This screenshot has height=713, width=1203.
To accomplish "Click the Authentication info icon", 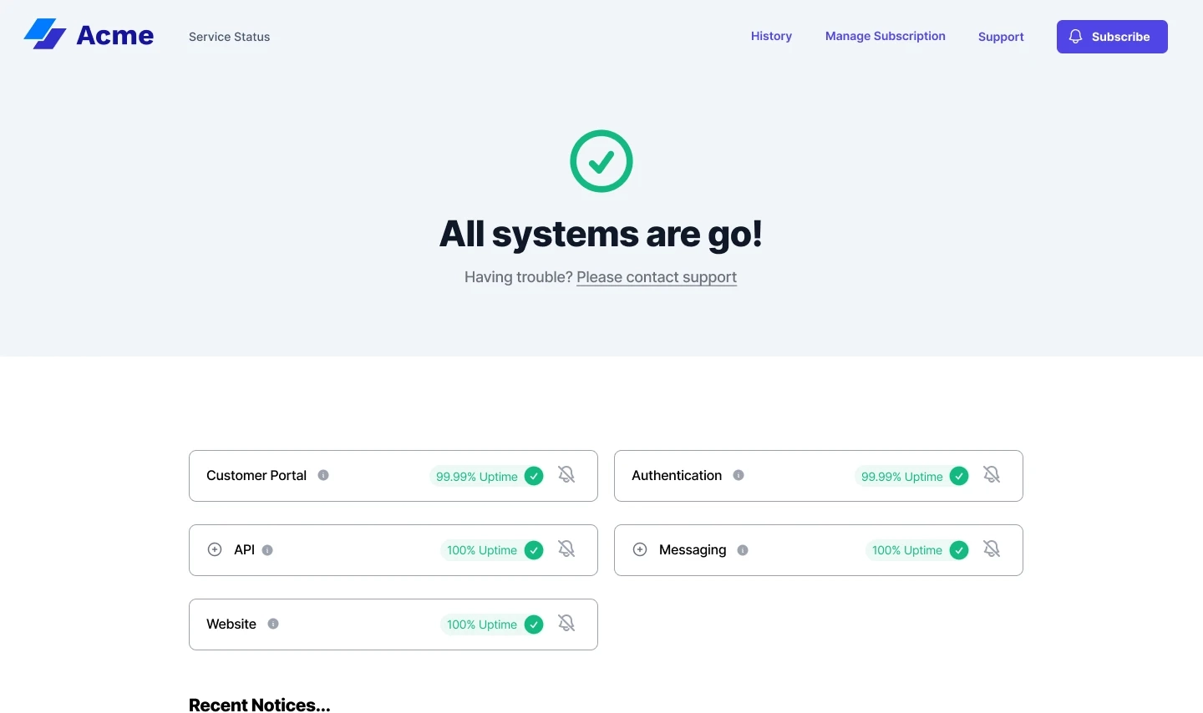I will pos(739,475).
